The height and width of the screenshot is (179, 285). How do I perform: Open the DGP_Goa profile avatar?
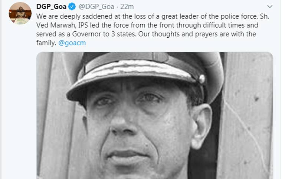click(20, 13)
